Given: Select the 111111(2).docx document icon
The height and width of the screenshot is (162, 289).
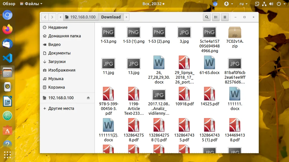Looking at the screenshot, I should pyautogui.click(x=108, y=125).
